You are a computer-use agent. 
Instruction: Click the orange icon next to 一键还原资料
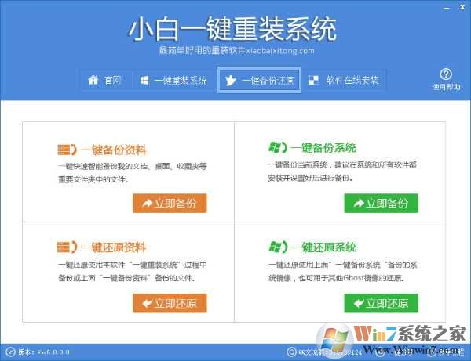click(x=67, y=247)
